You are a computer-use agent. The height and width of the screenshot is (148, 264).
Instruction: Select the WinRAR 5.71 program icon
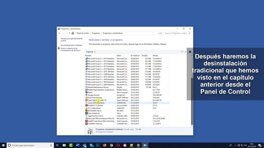coord(86,106)
